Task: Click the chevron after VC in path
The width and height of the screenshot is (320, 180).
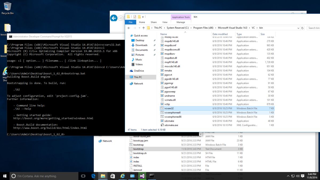Action: click(x=257, y=28)
